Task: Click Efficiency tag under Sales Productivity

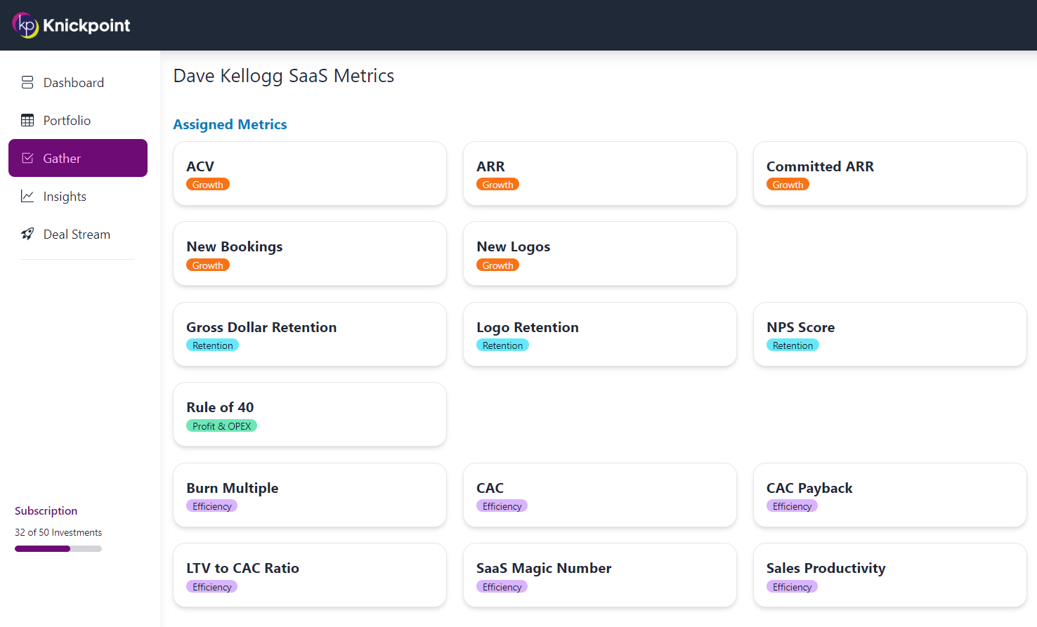Action: point(792,587)
